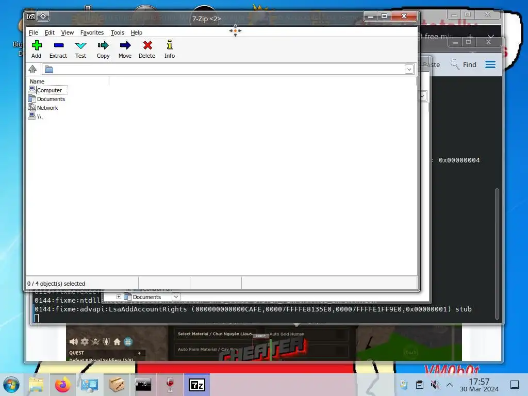
Task: Open dropdown next to Documents in background dialog
Action: click(176, 296)
